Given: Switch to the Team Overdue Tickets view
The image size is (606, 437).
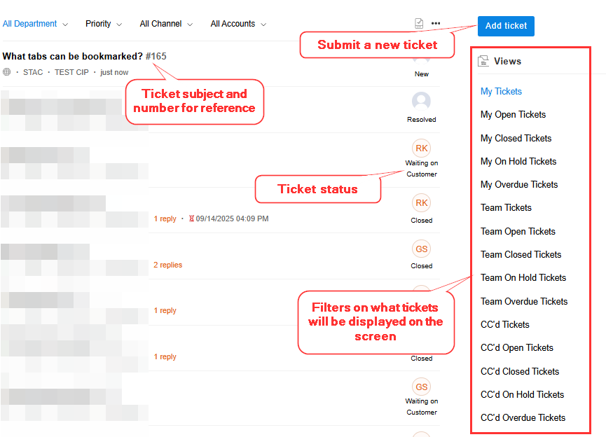Looking at the screenshot, I should [x=524, y=302].
